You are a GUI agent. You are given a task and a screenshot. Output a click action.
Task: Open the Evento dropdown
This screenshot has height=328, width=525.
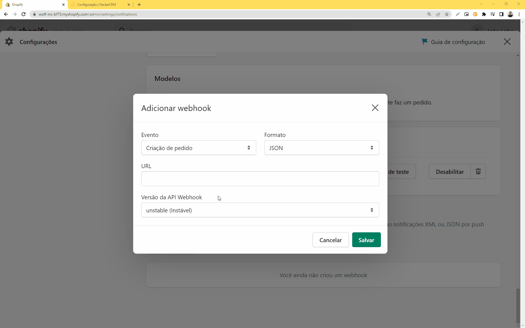pos(199,148)
